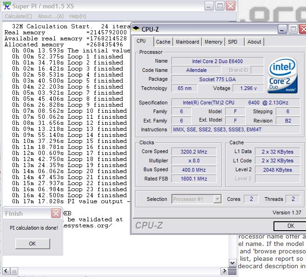Minimize the Super PI window
This screenshot has width=306, height=277.
[209, 6]
